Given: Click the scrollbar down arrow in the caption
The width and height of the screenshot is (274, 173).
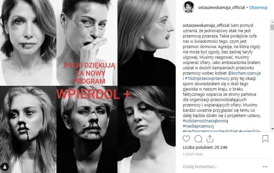Looking at the screenshot, I should (x=272, y=129).
